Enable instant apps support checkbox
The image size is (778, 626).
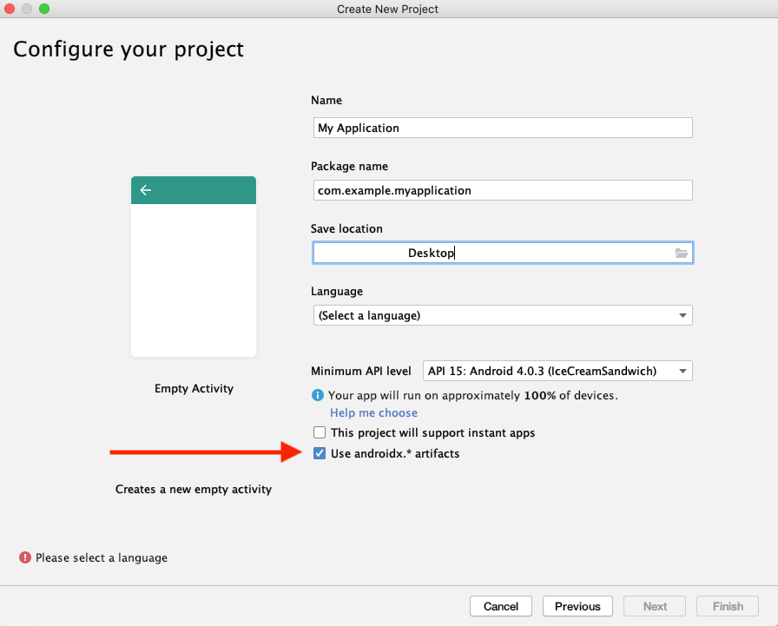tap(320, 432)
